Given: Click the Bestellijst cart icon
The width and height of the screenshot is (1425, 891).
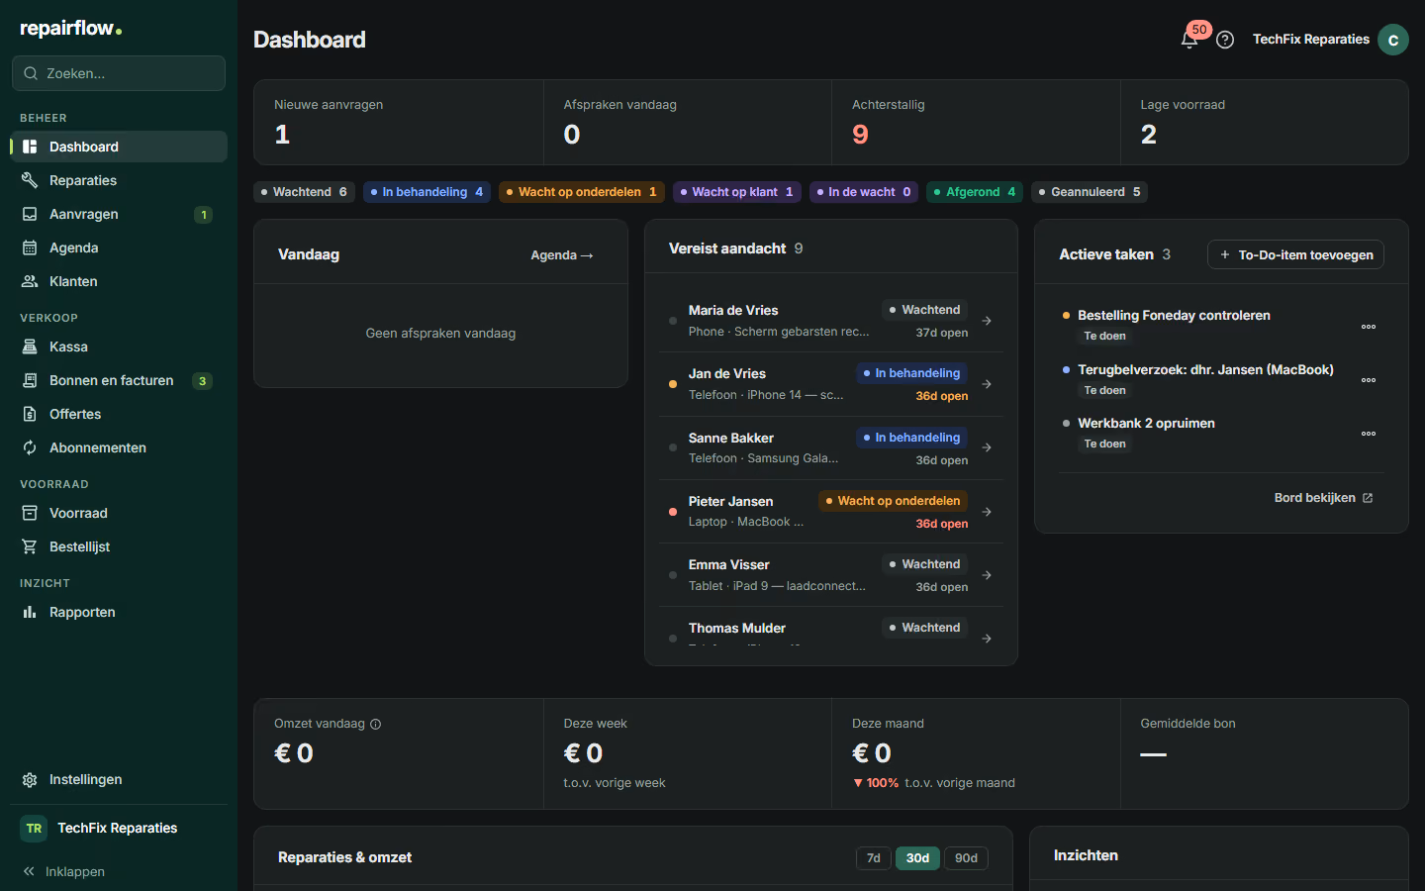Looking at the screenshot, I should [x=30, y=546].
